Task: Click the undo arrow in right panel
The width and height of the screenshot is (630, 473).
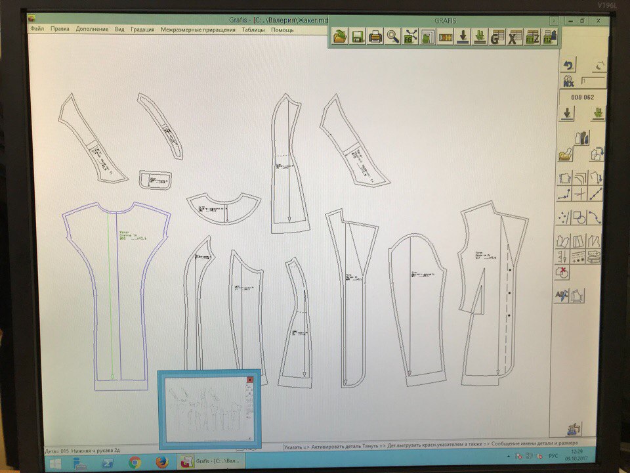Action: coord(568,65)
